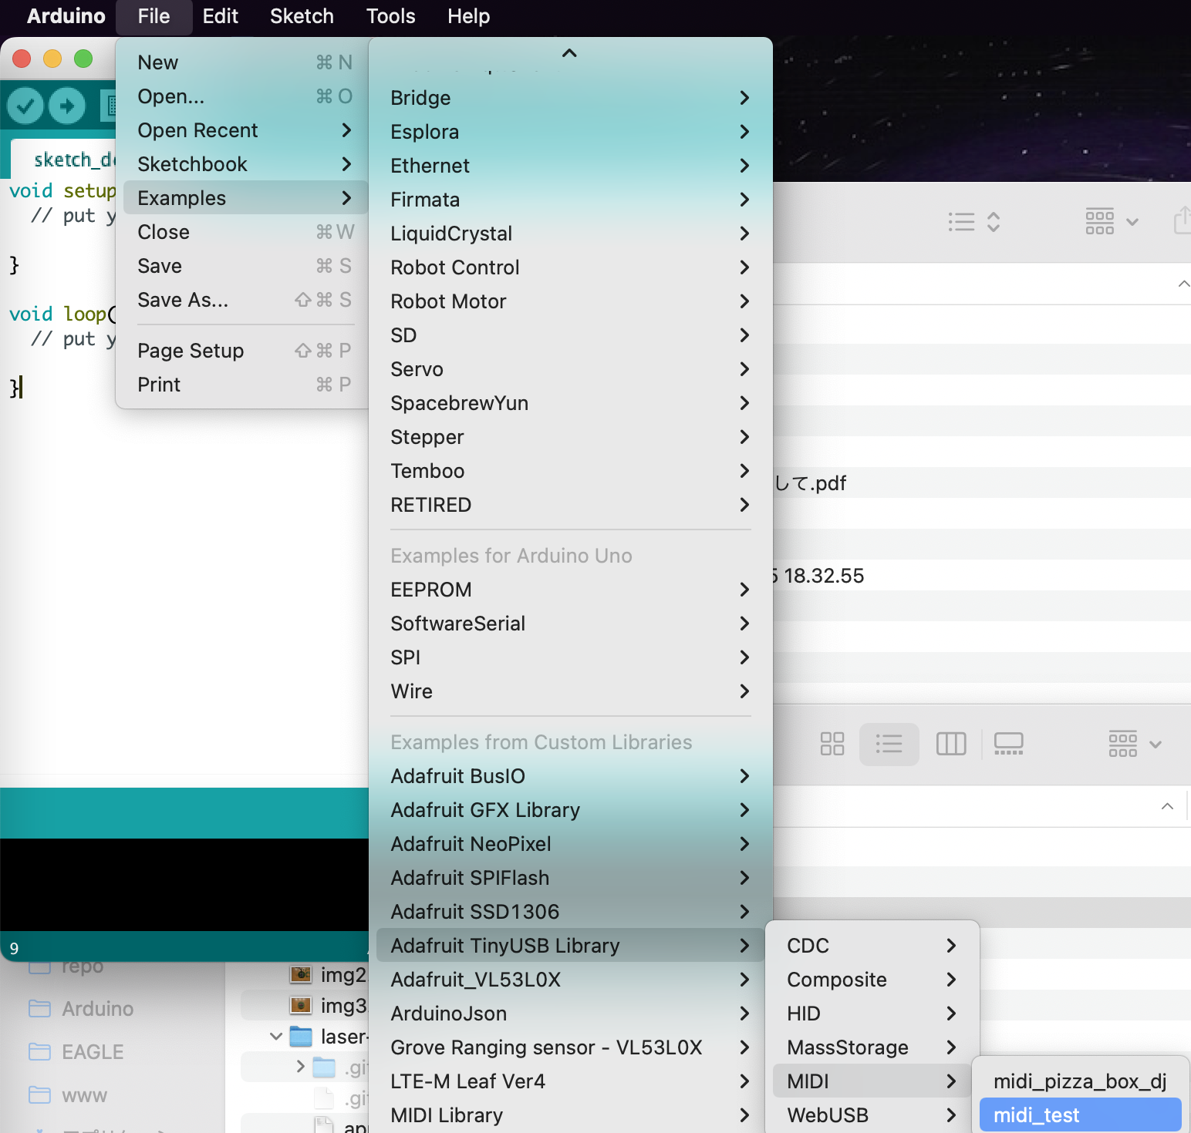Image resolution: width=1191 pixels, height=1133 pixels.
Task: Open upper Finder list sort control
Action: pos(974,222)
